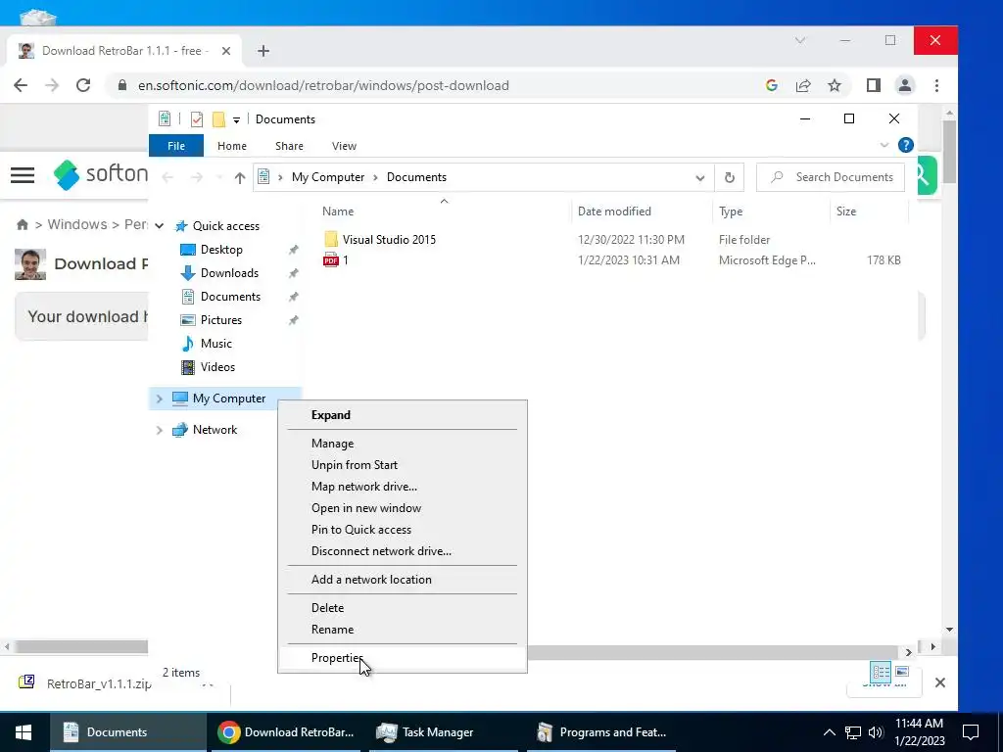The width and height of the screenshot is (1003, 752).
Task: Click the new folder quick-access icon
Action: coord(218,119)
